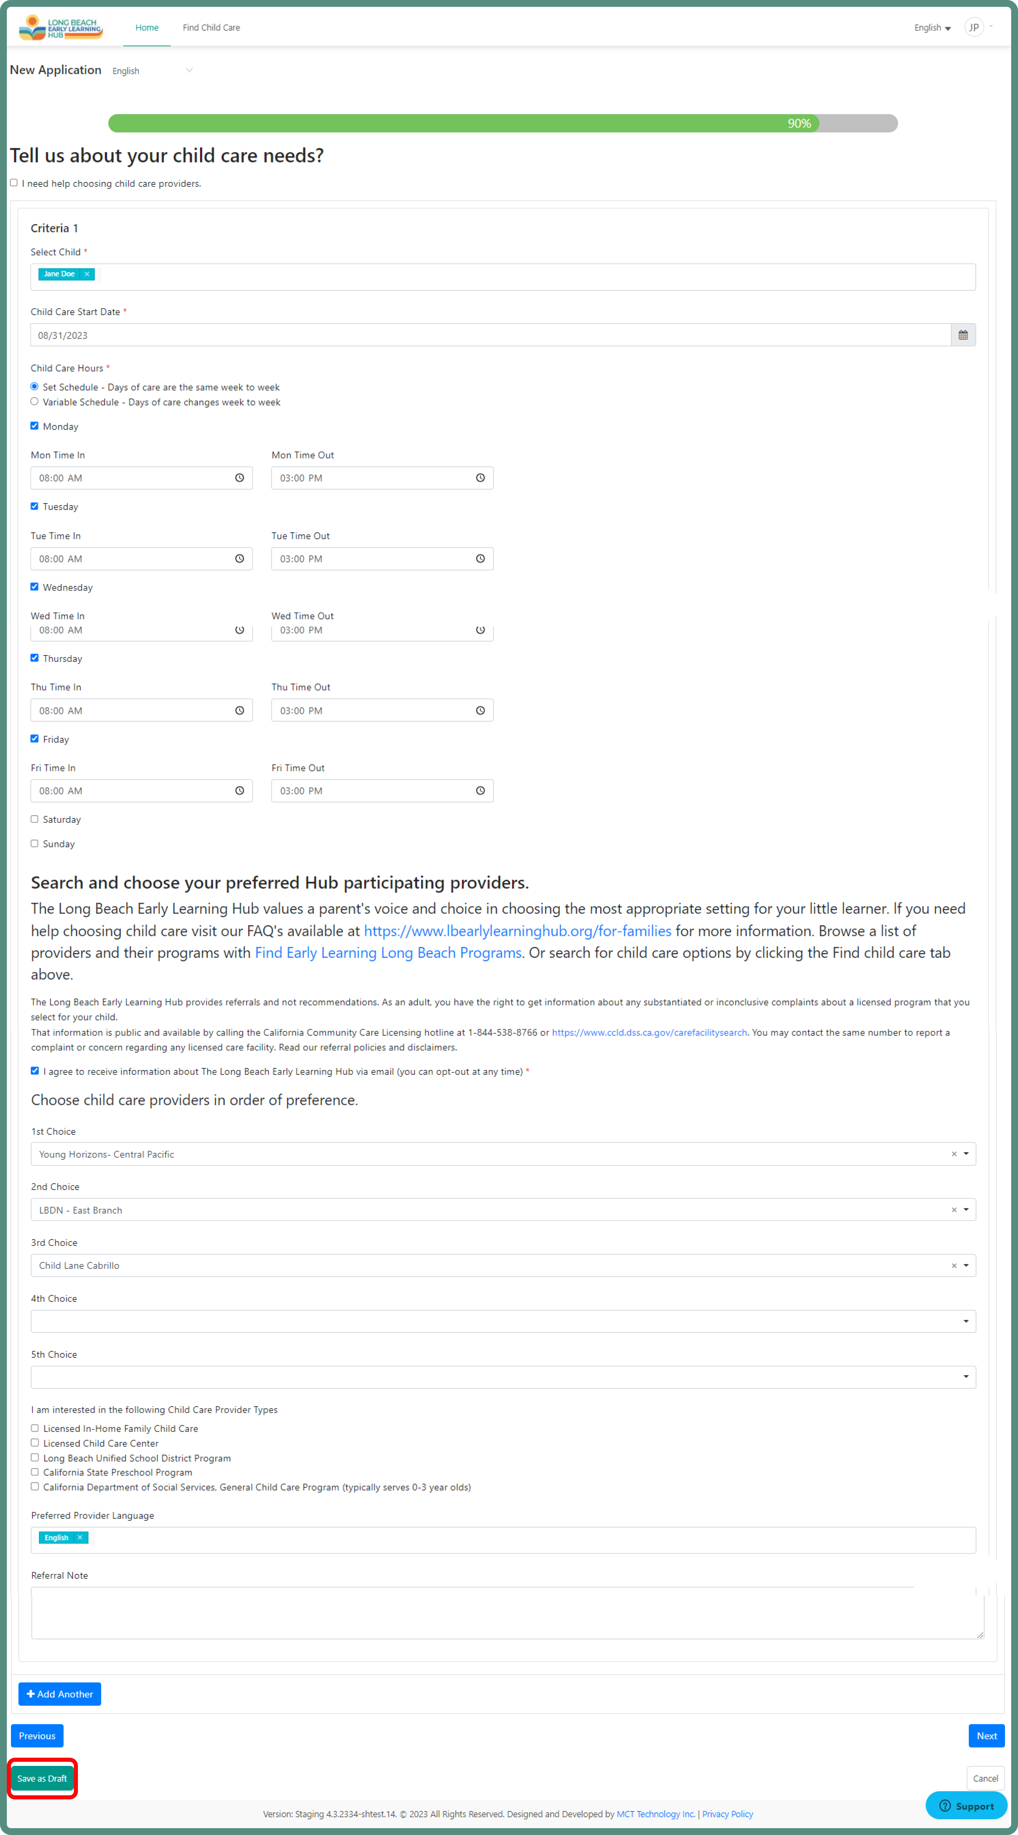Click the Next button
This screenshot has width=1018, height=1835.
coord(986,1736)
